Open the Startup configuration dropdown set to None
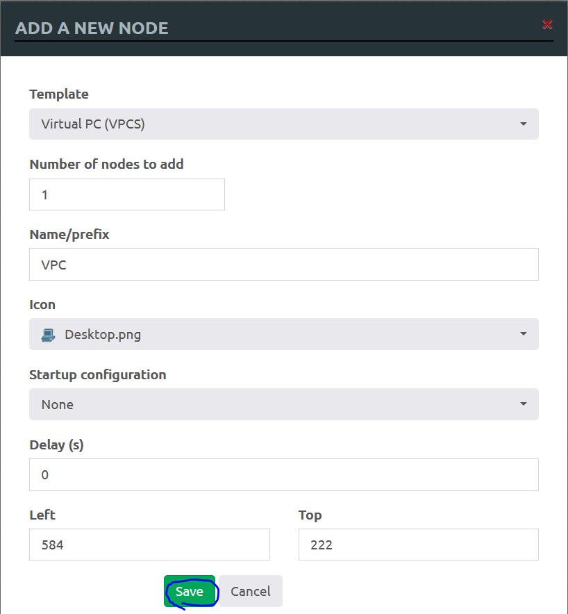 [x=284, y=404]
